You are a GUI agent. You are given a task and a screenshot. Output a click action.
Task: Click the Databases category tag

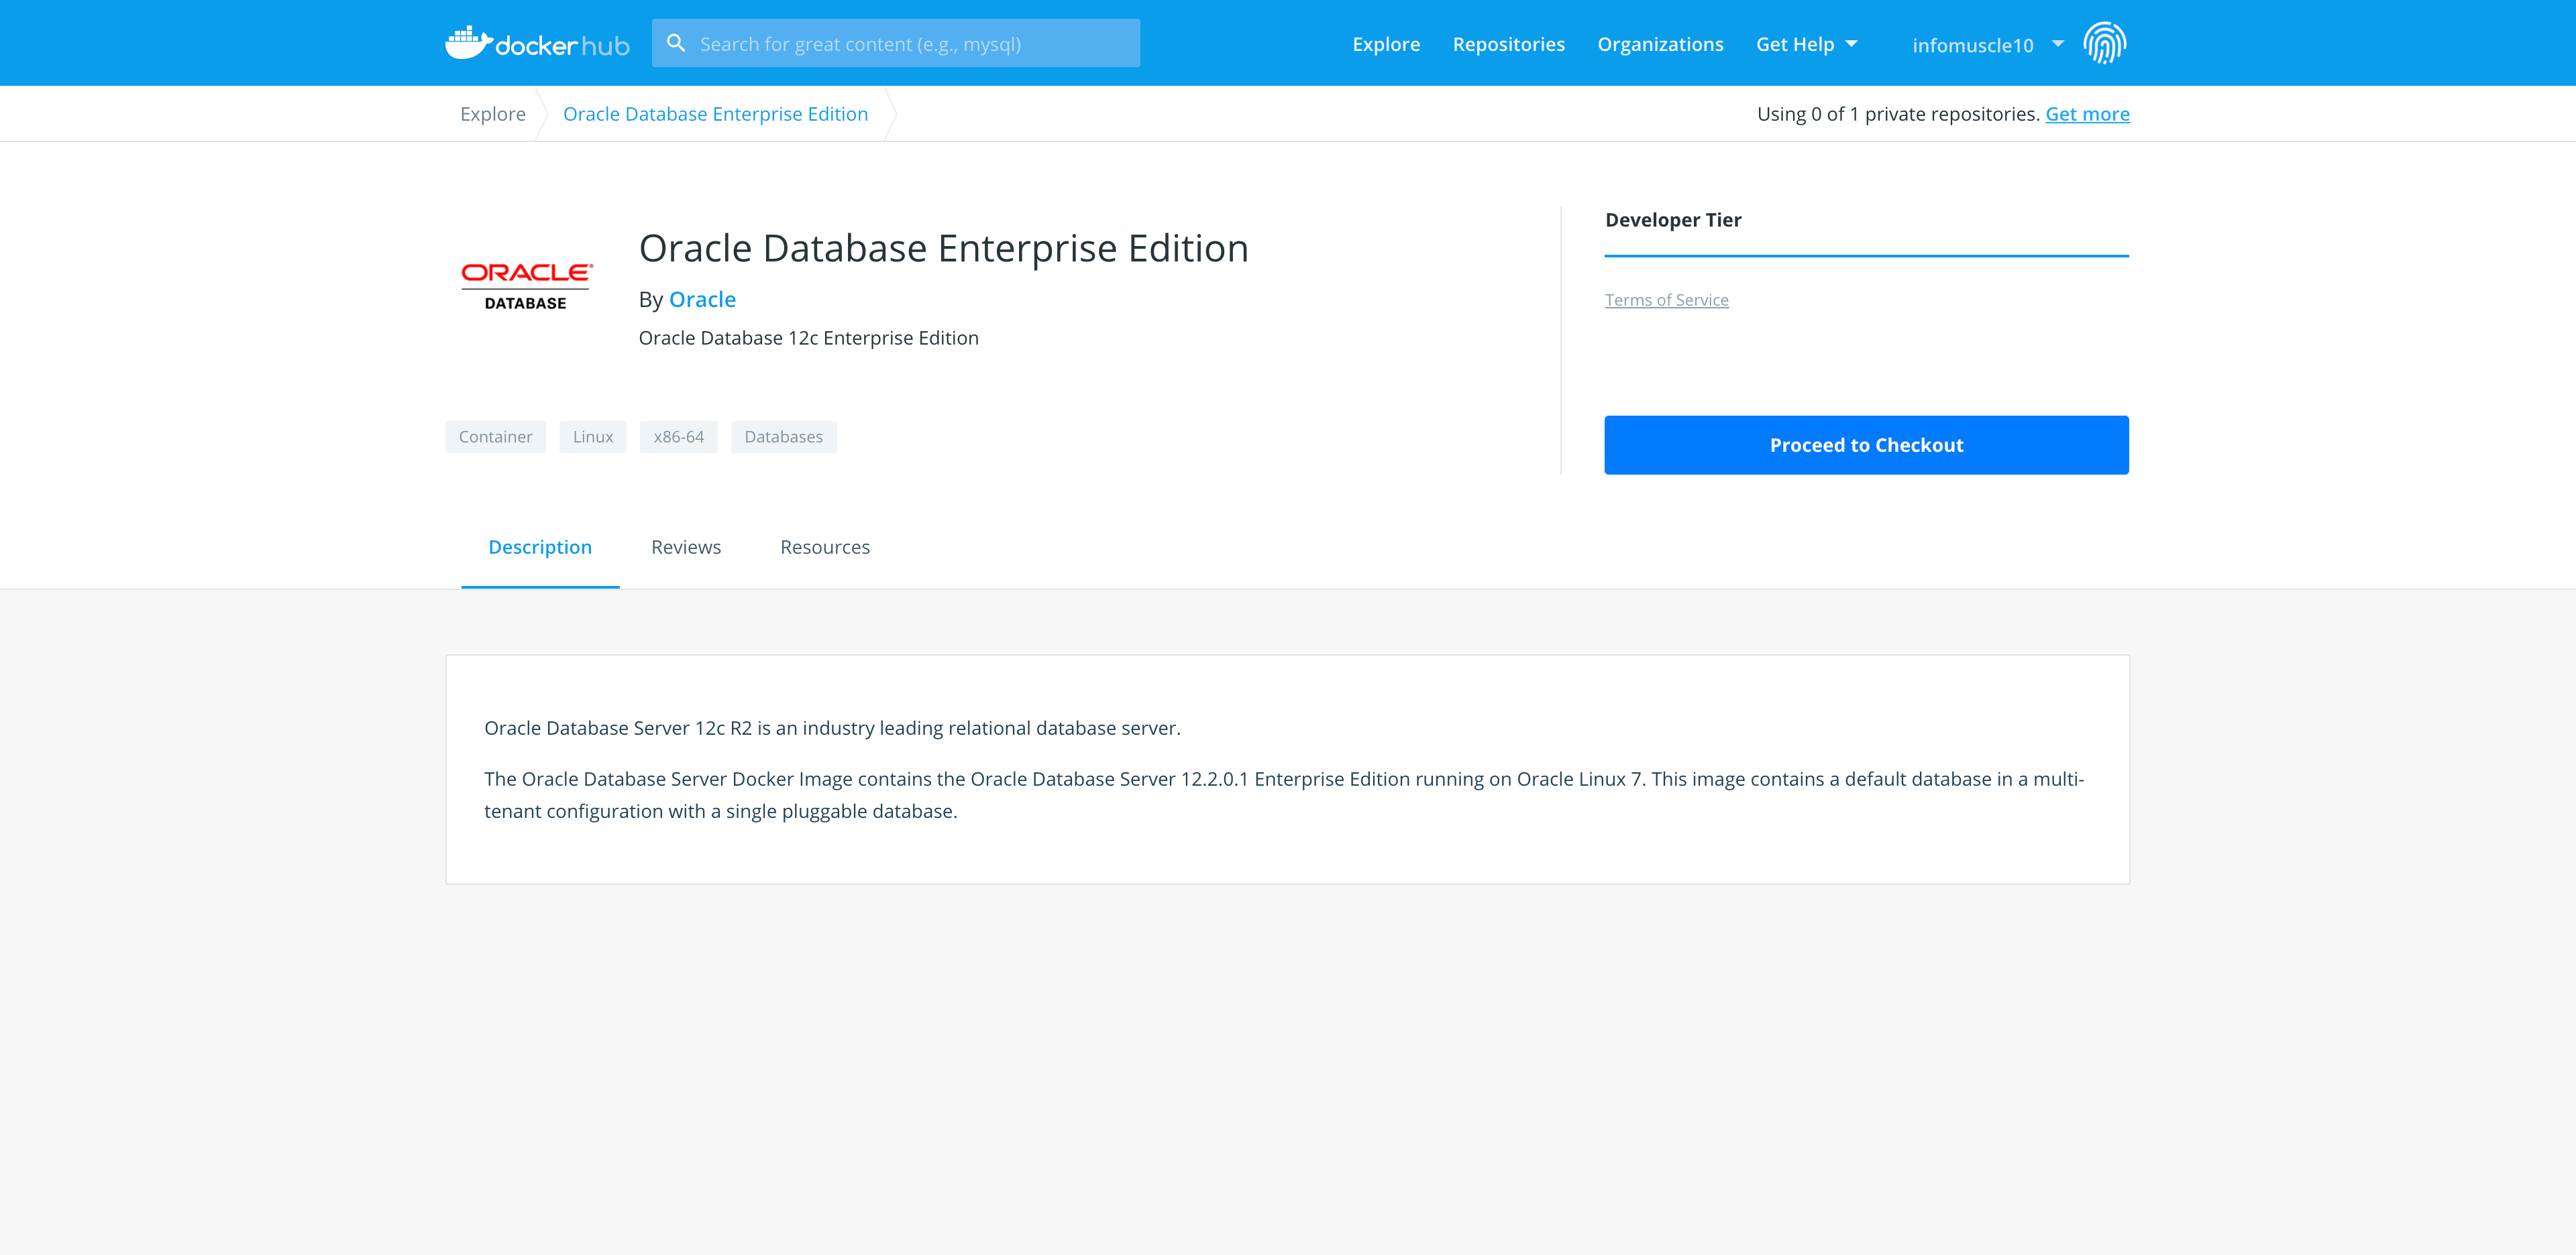783,436
